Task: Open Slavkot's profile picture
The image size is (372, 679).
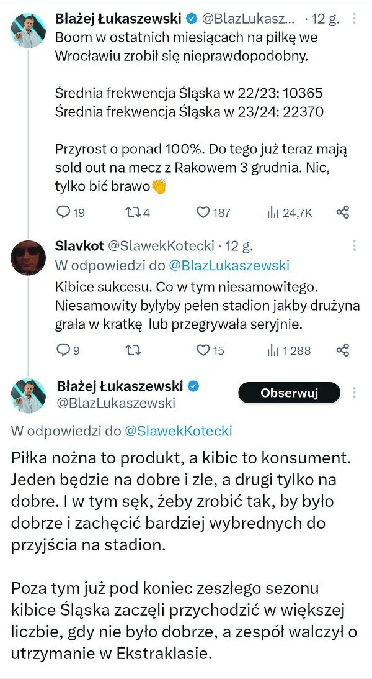Action: (29, 256)
